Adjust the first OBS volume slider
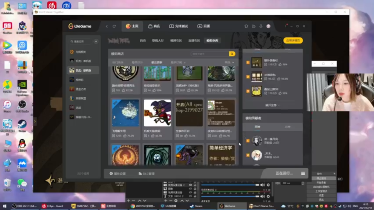The width and height of the screenshot is (374, 210). tap(230, 185)
